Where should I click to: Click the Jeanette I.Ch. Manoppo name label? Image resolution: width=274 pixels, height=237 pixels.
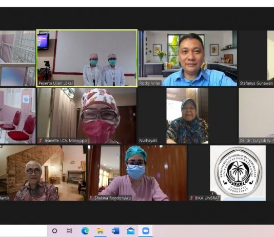click(x=65, y=141)
